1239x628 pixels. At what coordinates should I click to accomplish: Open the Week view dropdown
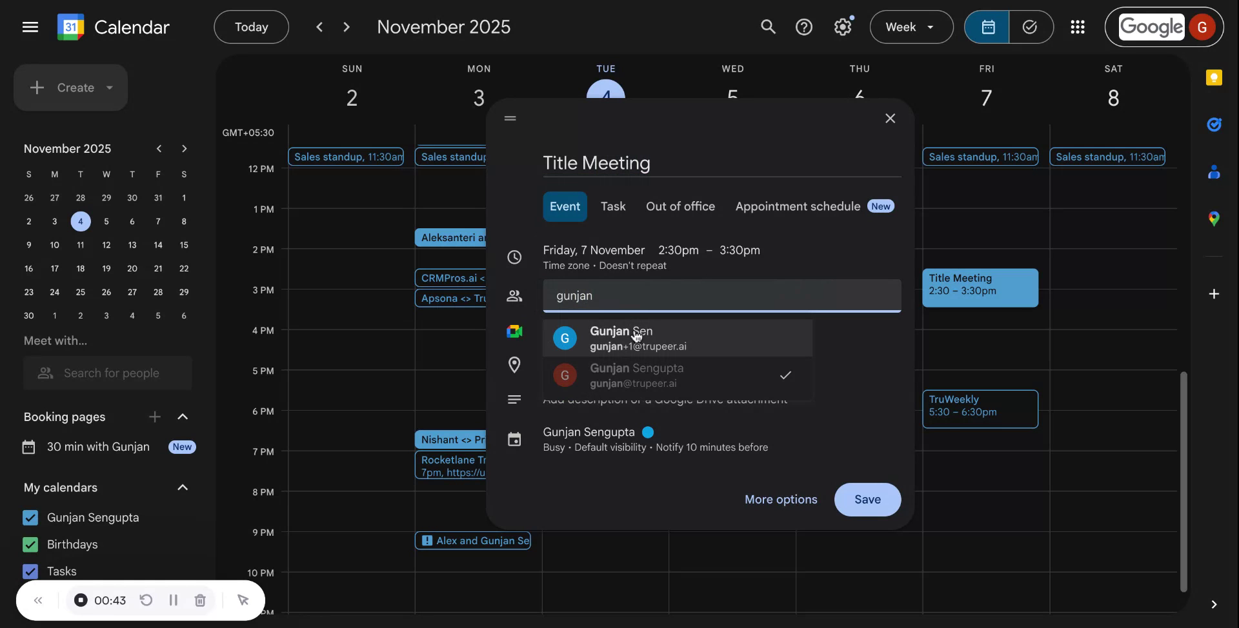tap(911, 26)
